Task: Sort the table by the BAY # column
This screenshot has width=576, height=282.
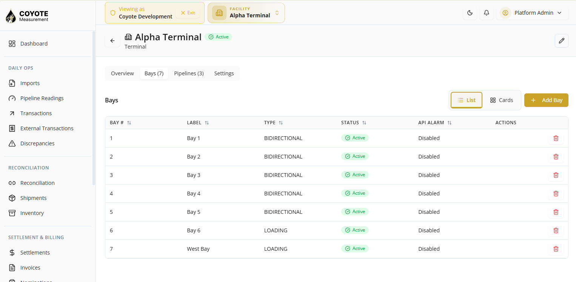Action: coord(120,123)
